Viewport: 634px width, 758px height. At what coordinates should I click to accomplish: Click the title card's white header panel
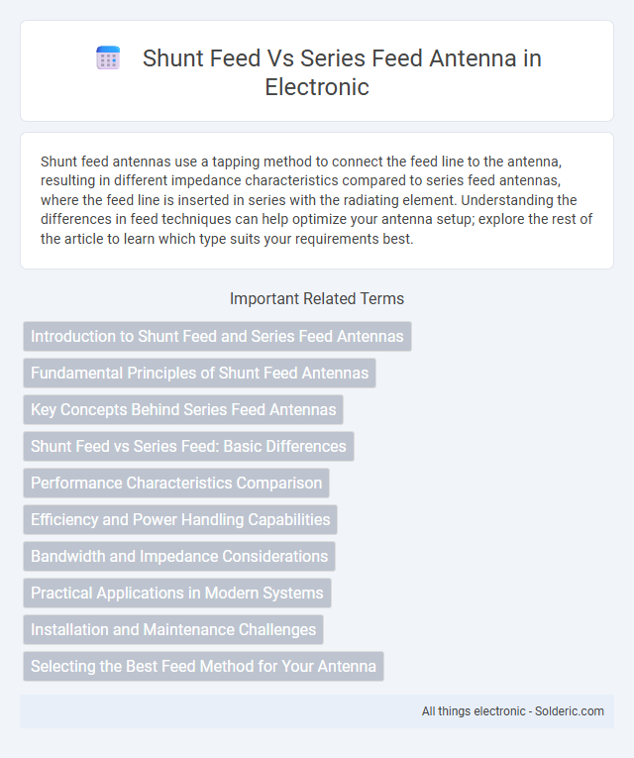pos(317,70)
